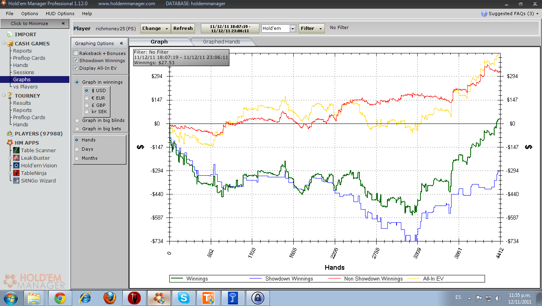Click the ES language indicator
Image resolution: width=542 pixels, height=306 pixels.
click(458, 298)
